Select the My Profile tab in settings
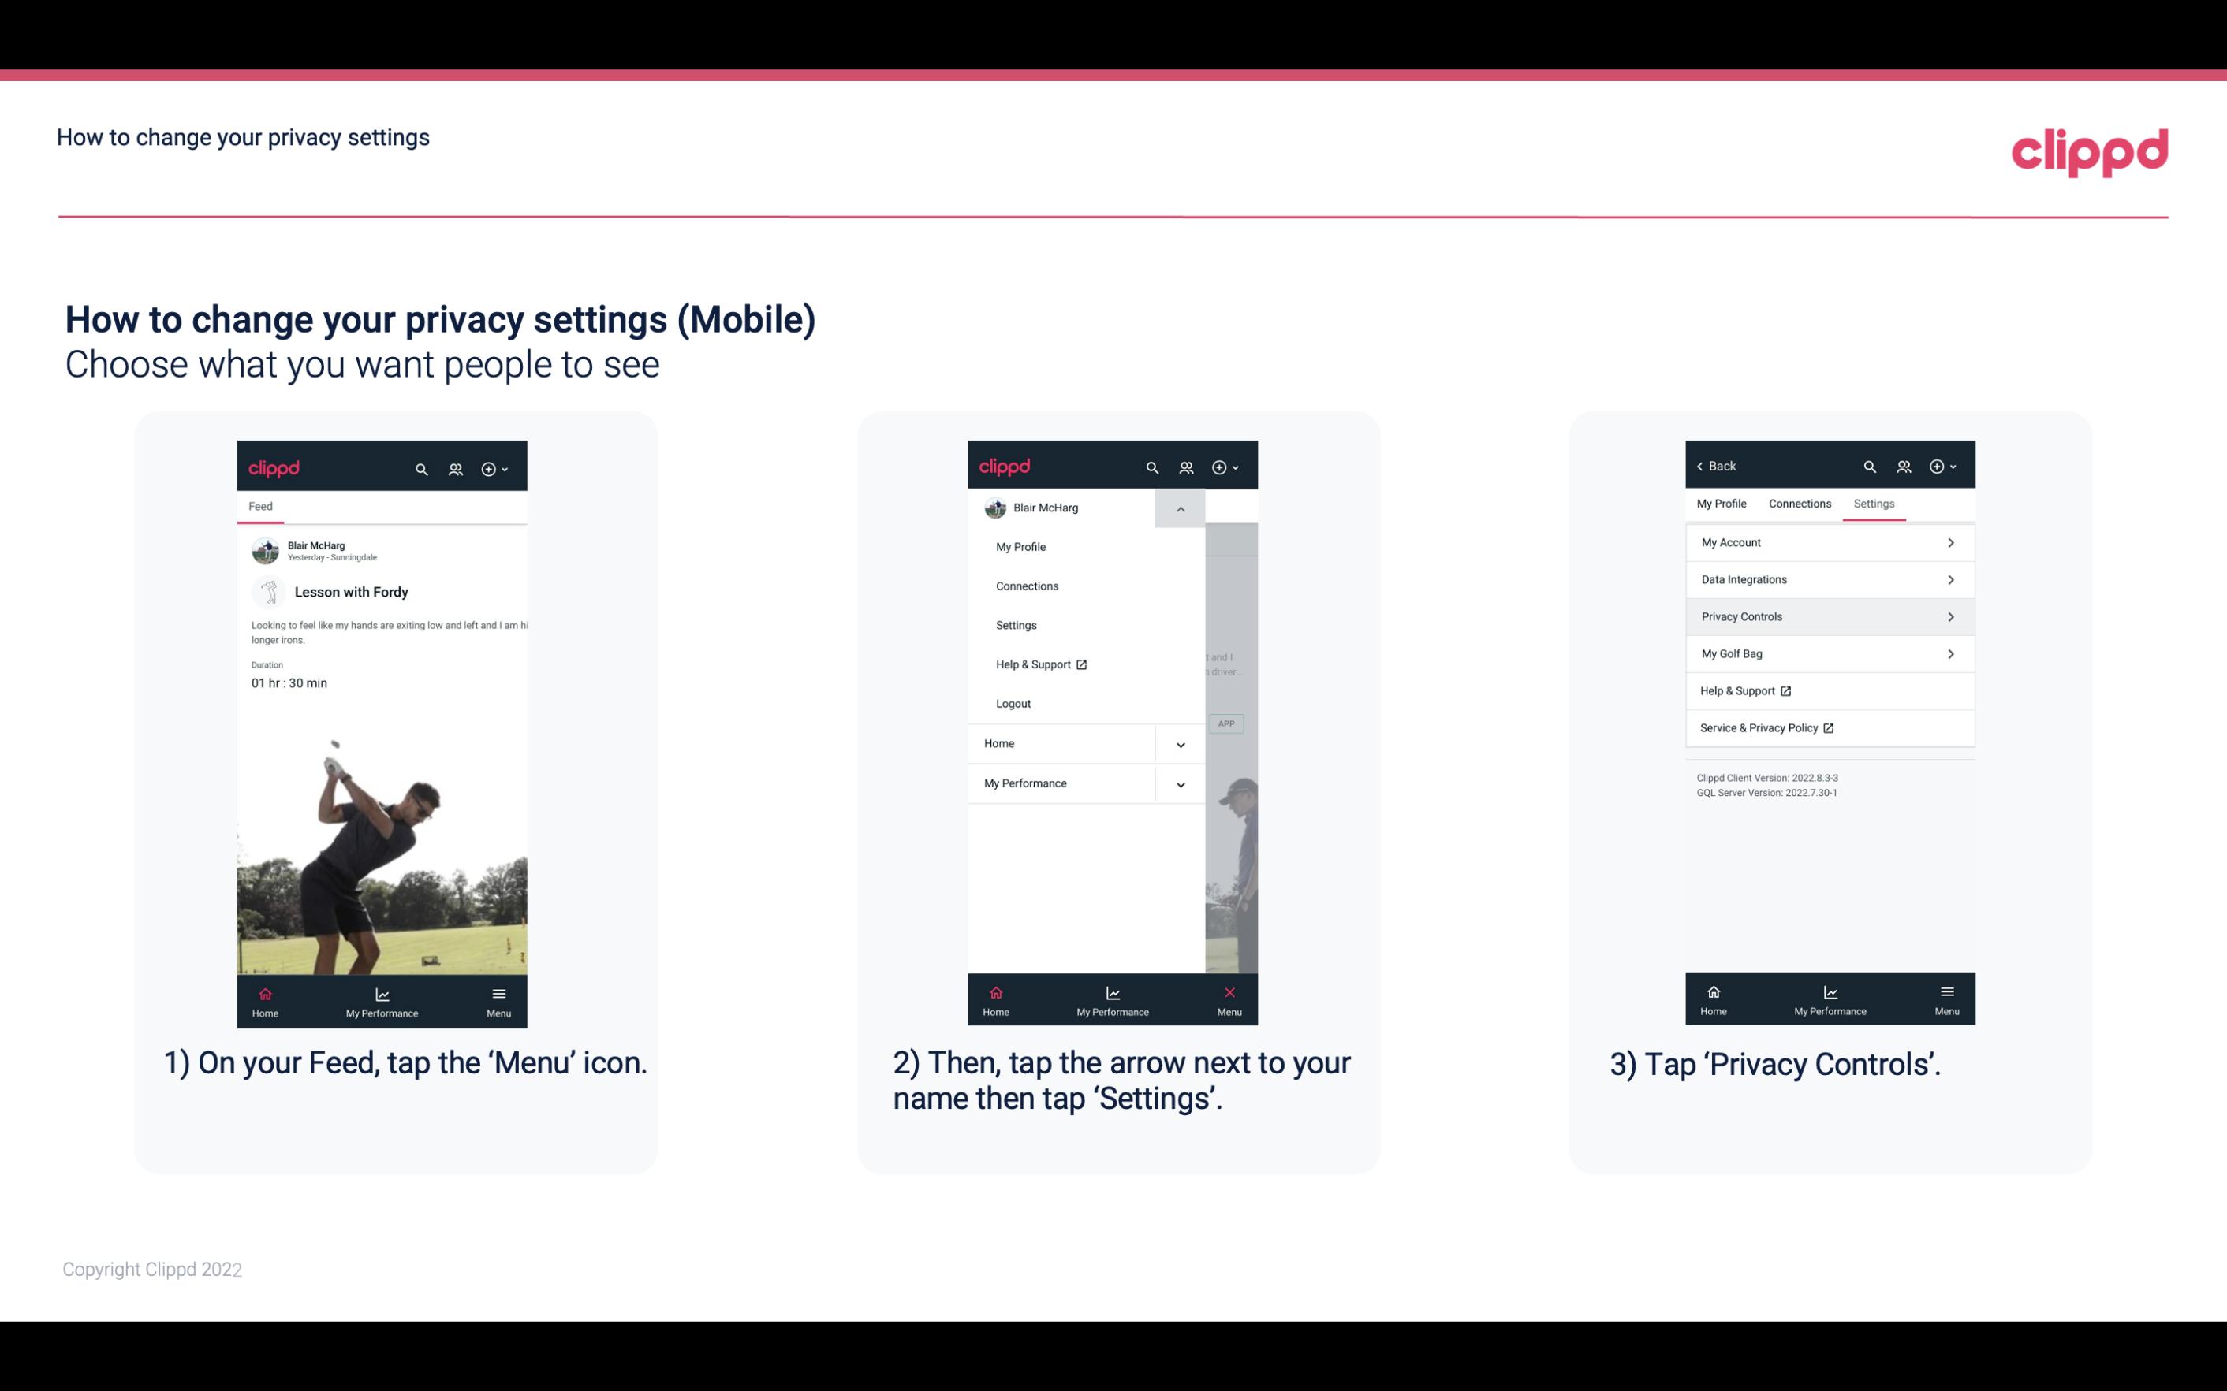The width and height of the screenshot is (2227, 1391). [1722, 503]
